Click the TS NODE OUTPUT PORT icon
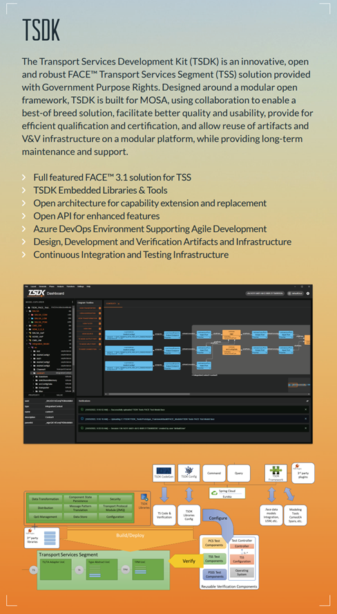 100,339
